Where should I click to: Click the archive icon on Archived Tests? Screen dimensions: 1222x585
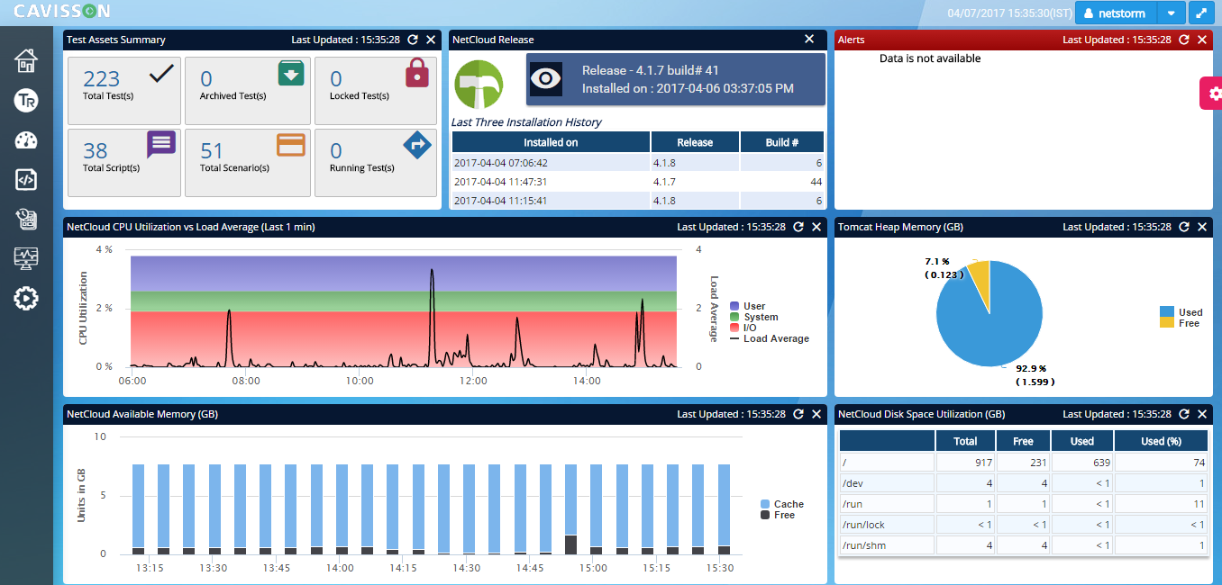[x=291, y=74]
